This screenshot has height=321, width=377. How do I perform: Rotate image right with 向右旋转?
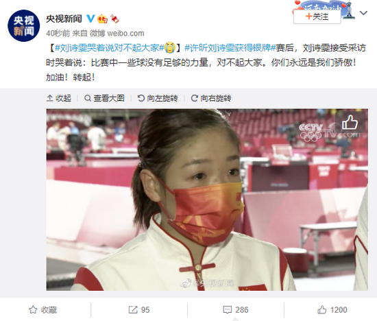[211, 98]
